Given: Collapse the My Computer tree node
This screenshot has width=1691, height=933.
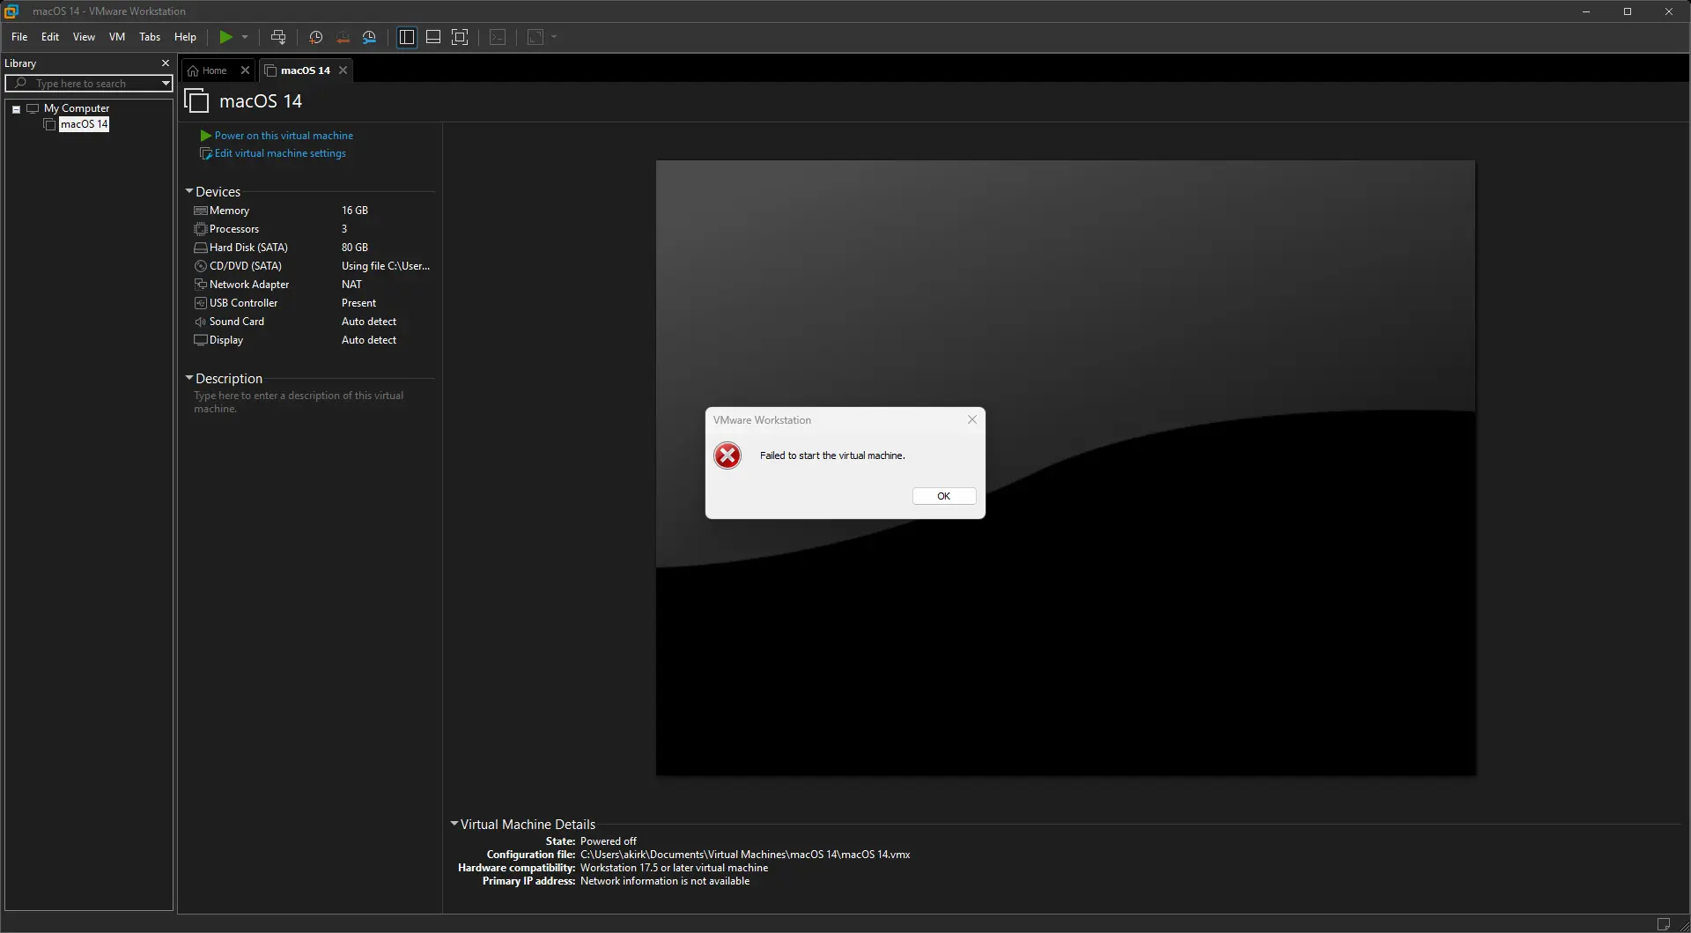Looking at the screenshot, I should [x=16, y=109].
